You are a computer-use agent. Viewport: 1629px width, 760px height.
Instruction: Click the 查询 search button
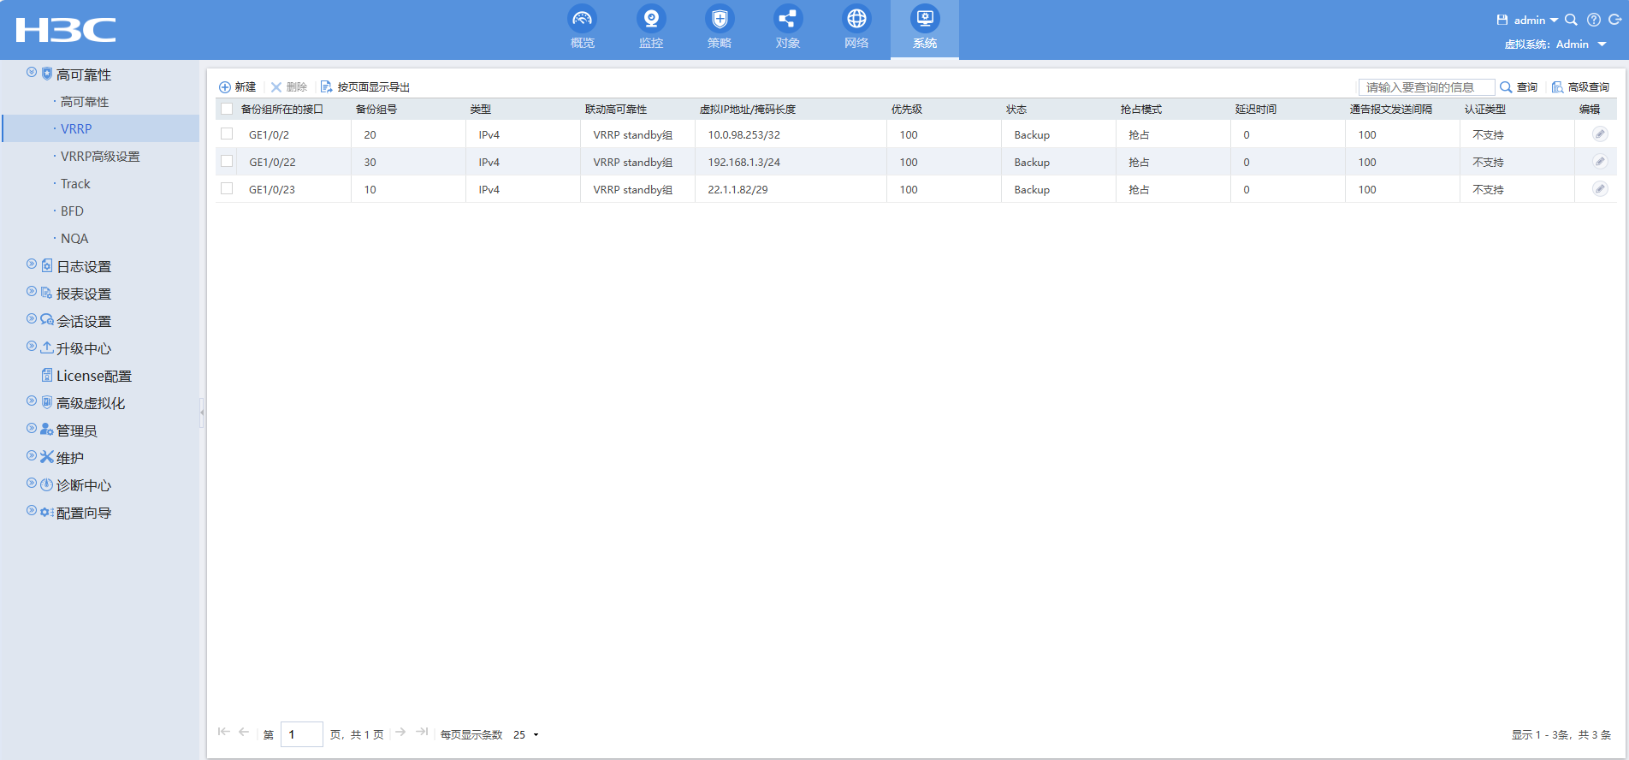click(x=1519, y=87)
